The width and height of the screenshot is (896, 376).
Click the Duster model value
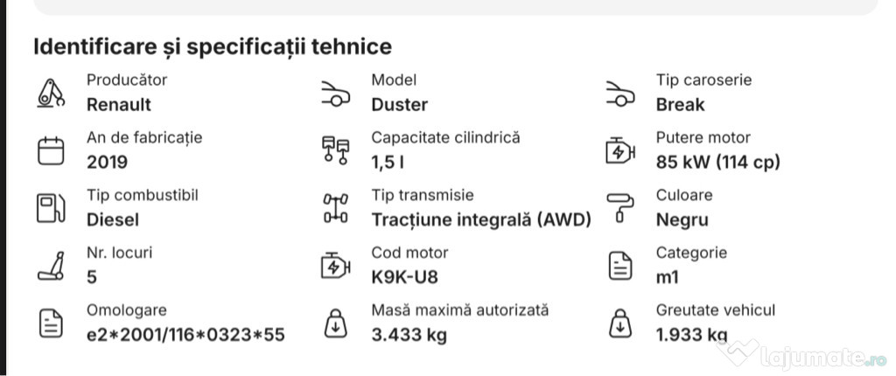point(399,105)
